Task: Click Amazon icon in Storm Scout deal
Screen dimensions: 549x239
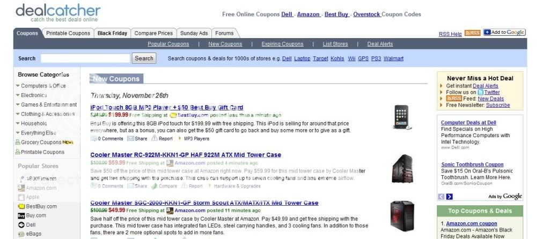Action: (x=170, y=211)
